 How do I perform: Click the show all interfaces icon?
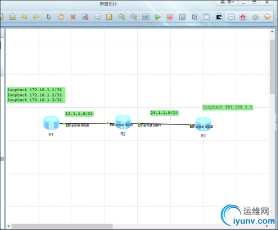tap(194, 17)
